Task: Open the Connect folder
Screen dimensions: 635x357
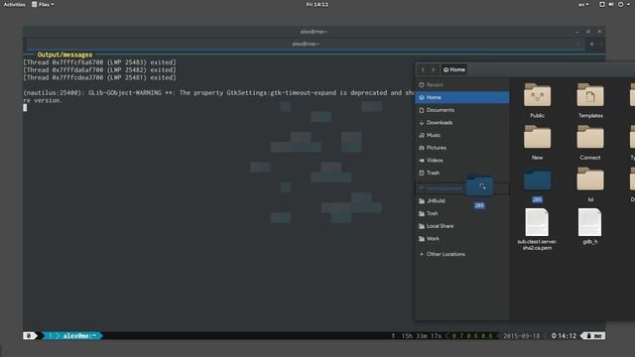Action: click(590, 142)
